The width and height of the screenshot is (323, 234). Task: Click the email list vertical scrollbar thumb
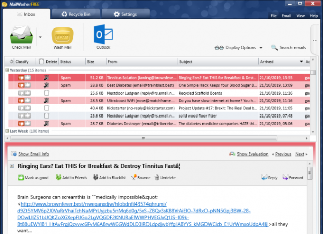click(x=313, y=72)
